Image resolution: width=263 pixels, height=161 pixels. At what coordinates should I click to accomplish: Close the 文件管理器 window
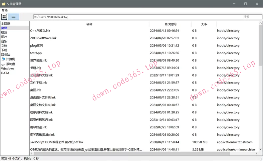257,4
